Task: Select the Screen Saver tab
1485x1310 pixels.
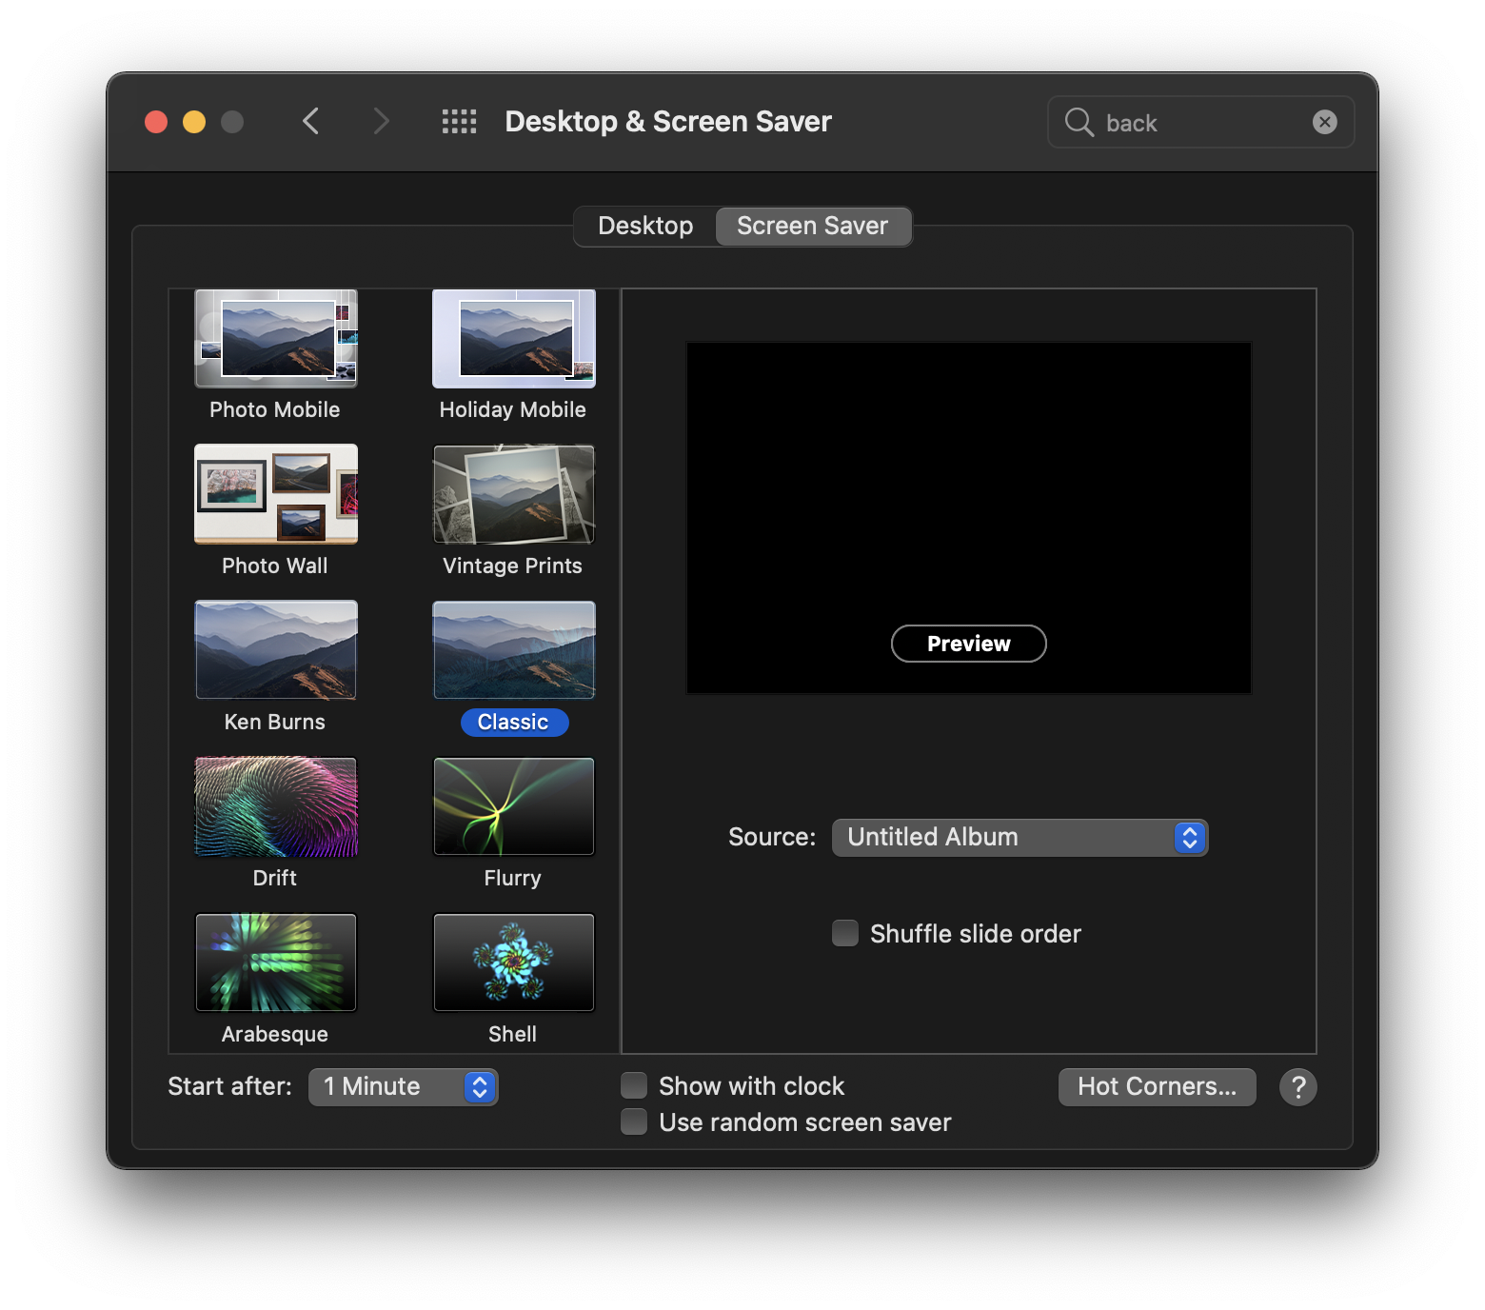Action: point(812,227)
